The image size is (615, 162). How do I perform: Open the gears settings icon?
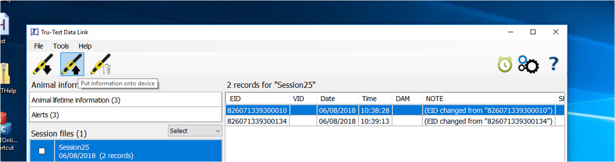click(528, 64)
